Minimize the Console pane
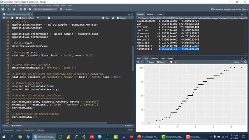 tap(242, 14)
